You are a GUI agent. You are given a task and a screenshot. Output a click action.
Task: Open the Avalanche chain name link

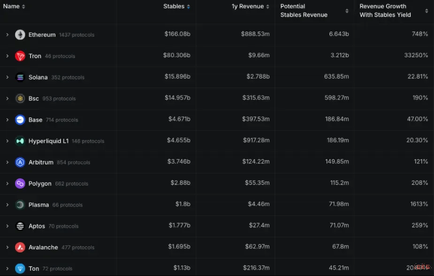pos(43,247)
